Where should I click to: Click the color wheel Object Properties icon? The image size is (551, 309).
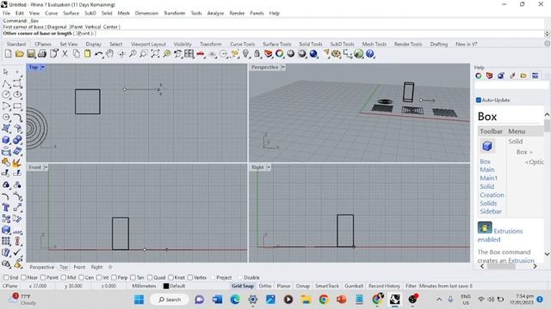[280, 54]
